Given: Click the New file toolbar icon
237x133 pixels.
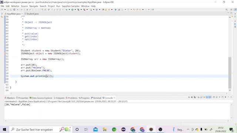Looking at the screenshot, I should pos(2,10).
